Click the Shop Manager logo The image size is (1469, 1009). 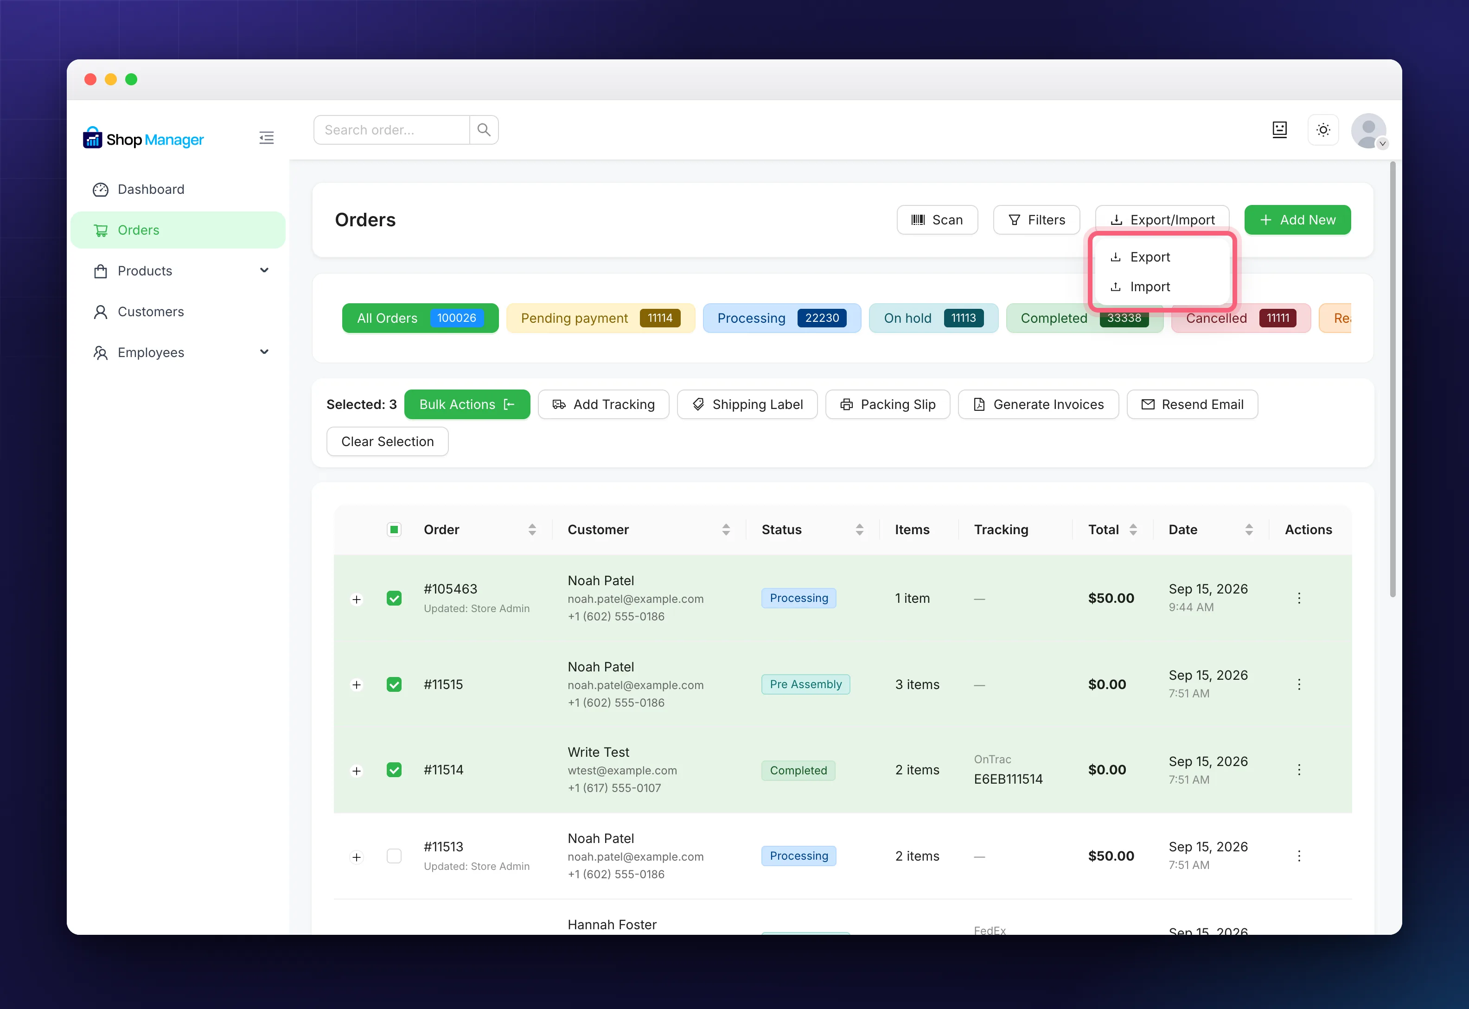pos(143,139)
